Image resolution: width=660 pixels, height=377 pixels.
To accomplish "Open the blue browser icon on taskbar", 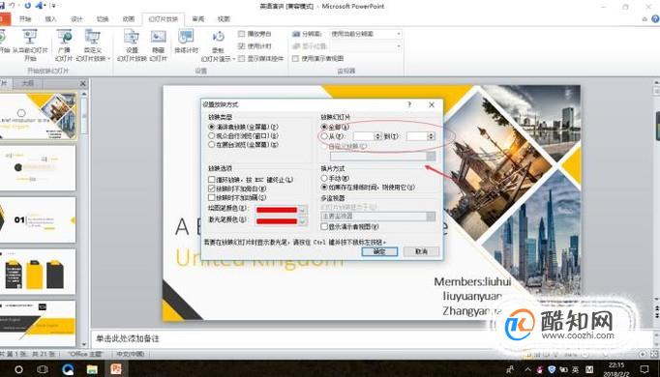I will click(x=68, y=369).
